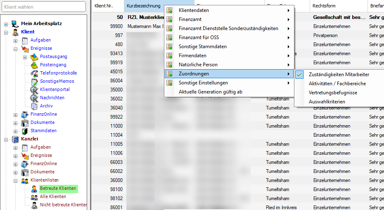384x210 pixels.
Task: Open the Firmendaten submenu
Action: click(192, 56)
